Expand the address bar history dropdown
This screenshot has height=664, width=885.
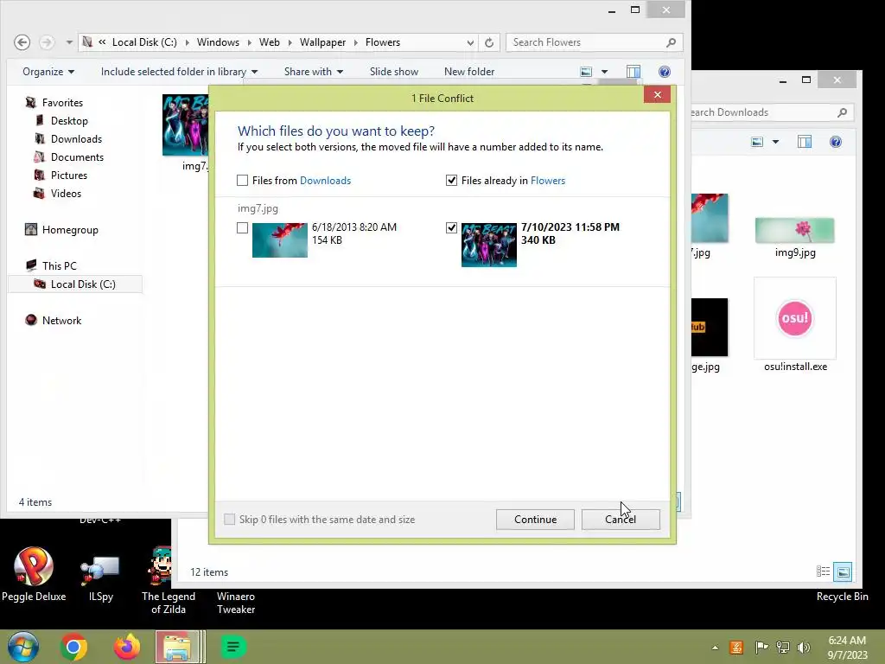coord(470,42)
